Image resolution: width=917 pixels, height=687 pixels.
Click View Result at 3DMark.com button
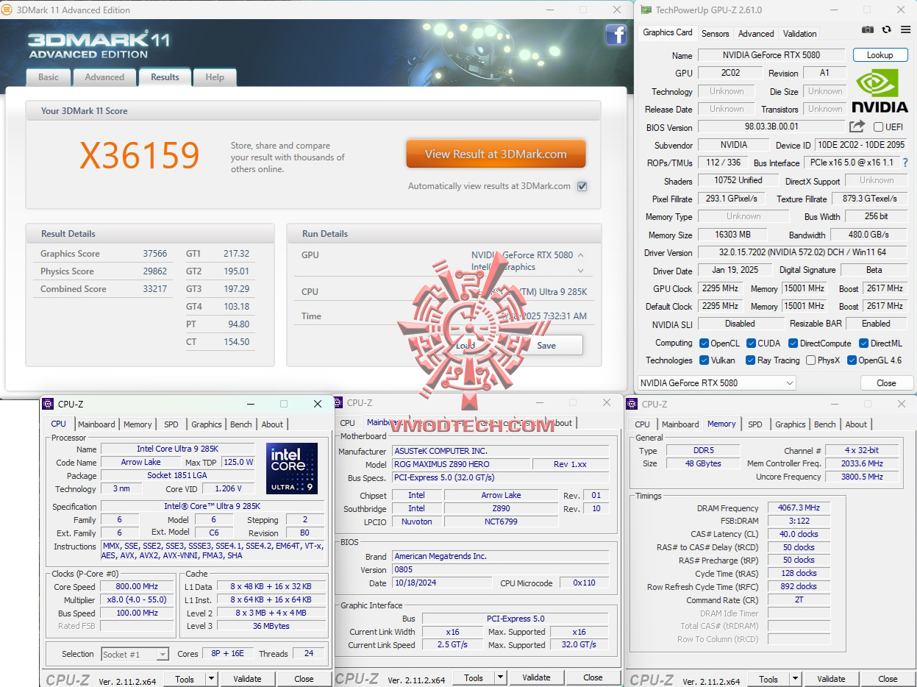[496, 154]
